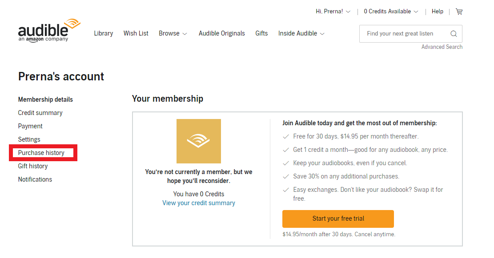Open the Browse dropdown menu
Screen dimensions: 494x258
(173, 33)
